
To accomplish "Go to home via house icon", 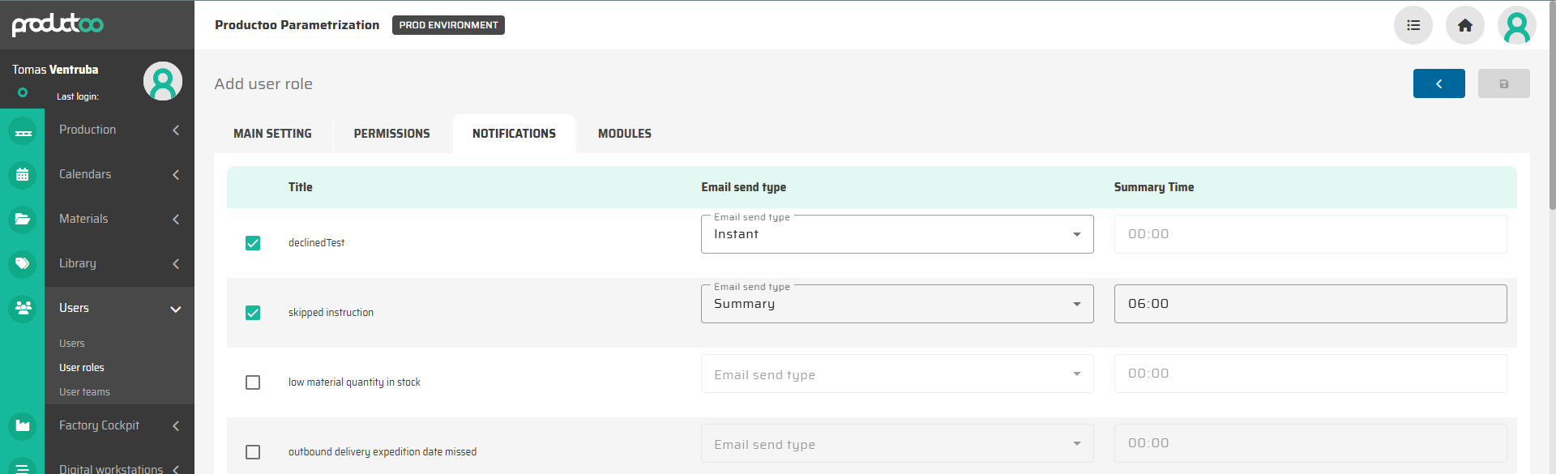I will [1464, 25].
